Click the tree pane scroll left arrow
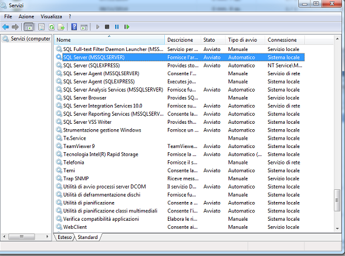Screen dimensions: 345x256 (x=4, y=237)
